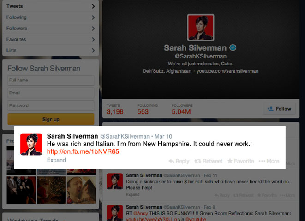Viewport: 305px width, 221px height.
Task: Focus the Password input field
Action: pos(51,105)
